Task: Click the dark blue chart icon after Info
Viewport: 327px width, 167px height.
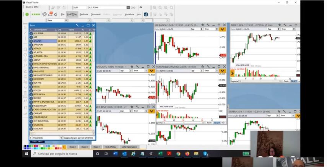Action: pyautogui.click(x=146, y=15)
